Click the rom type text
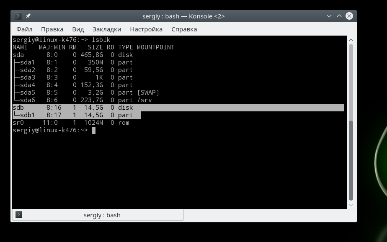The image size is (387, 242). pos(124,123)
